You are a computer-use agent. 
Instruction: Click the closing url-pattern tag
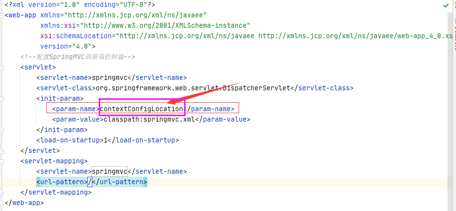pyautogui.click(x=120, y=182)
